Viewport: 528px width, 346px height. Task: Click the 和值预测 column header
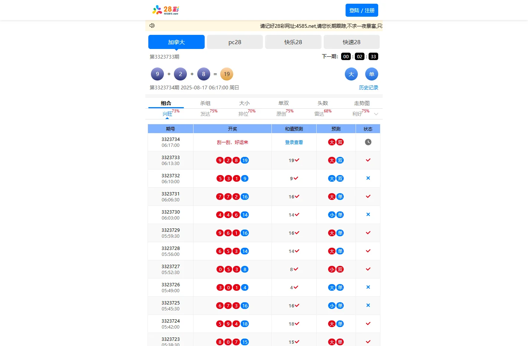(294, 129)
